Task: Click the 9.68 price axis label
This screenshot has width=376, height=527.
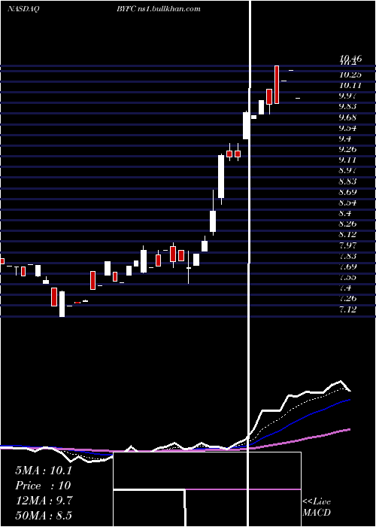Action: [x=349, y=117]
